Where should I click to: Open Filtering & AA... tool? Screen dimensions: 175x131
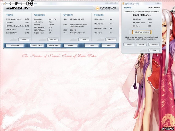[x=54, y=45]
